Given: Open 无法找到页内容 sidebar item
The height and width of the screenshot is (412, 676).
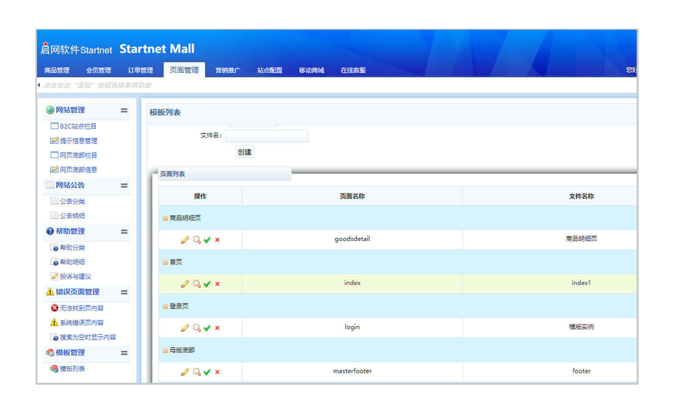Looking at the screenshot, I should click(81, 308).
